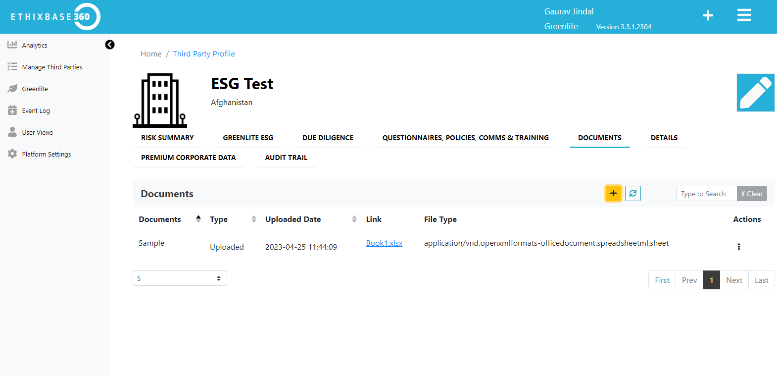The width and height of the screenshot is (777, 376).
Task: Click the Greenlite leaf icon
Action: tap(12, 88)
